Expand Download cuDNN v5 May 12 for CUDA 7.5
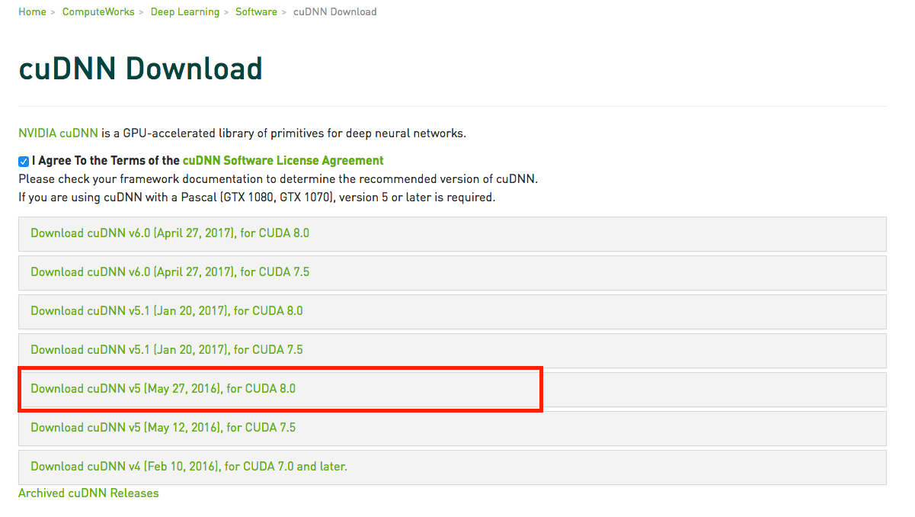Image resolution: width=915 pixels, height=517 pixels. point(453,428)
